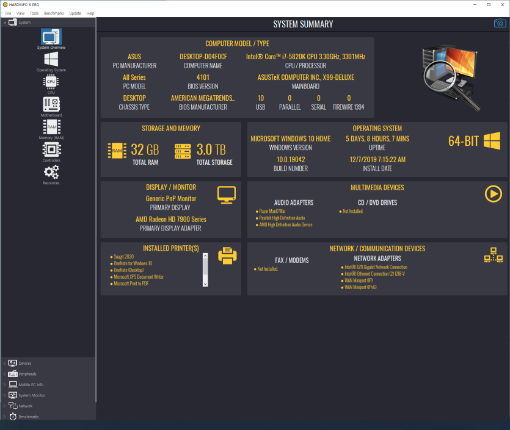Screen dimensions: 510x430
Task: Click the System tree monitor icon
Action: pyautogui.click(x=13, y=23)
